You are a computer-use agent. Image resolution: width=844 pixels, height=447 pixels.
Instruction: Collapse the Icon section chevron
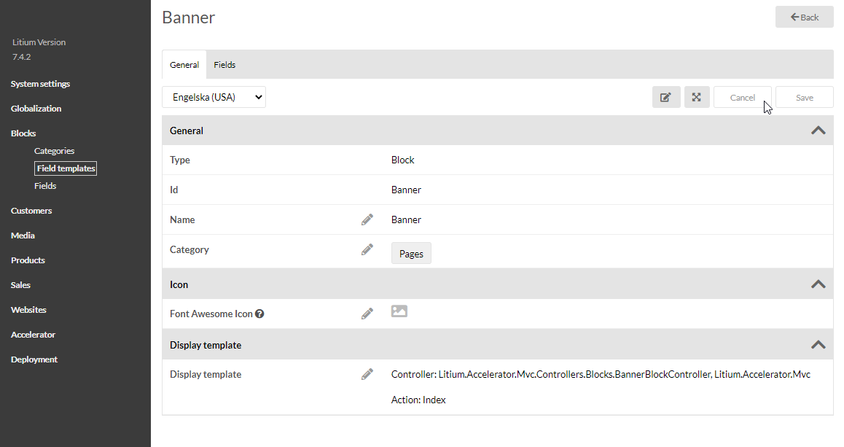tap(818, 284)
